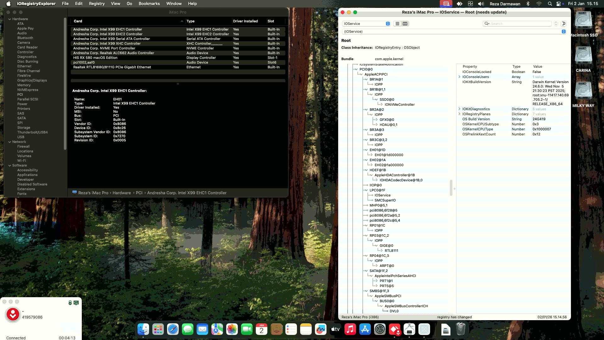Collapse the Software section in sidebar
The height and width of the screenshot is (340, 604).
[10, 165]
